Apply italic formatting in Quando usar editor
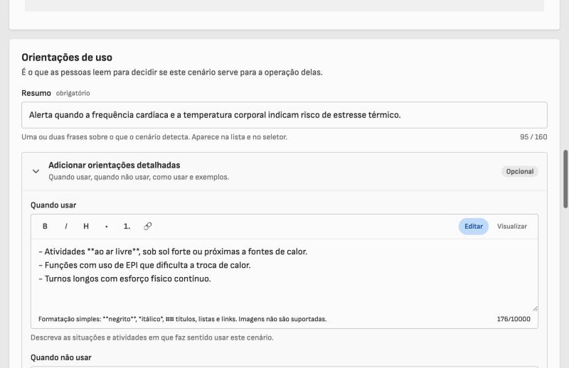The image size is (569, 368). [x=65, y=226]
